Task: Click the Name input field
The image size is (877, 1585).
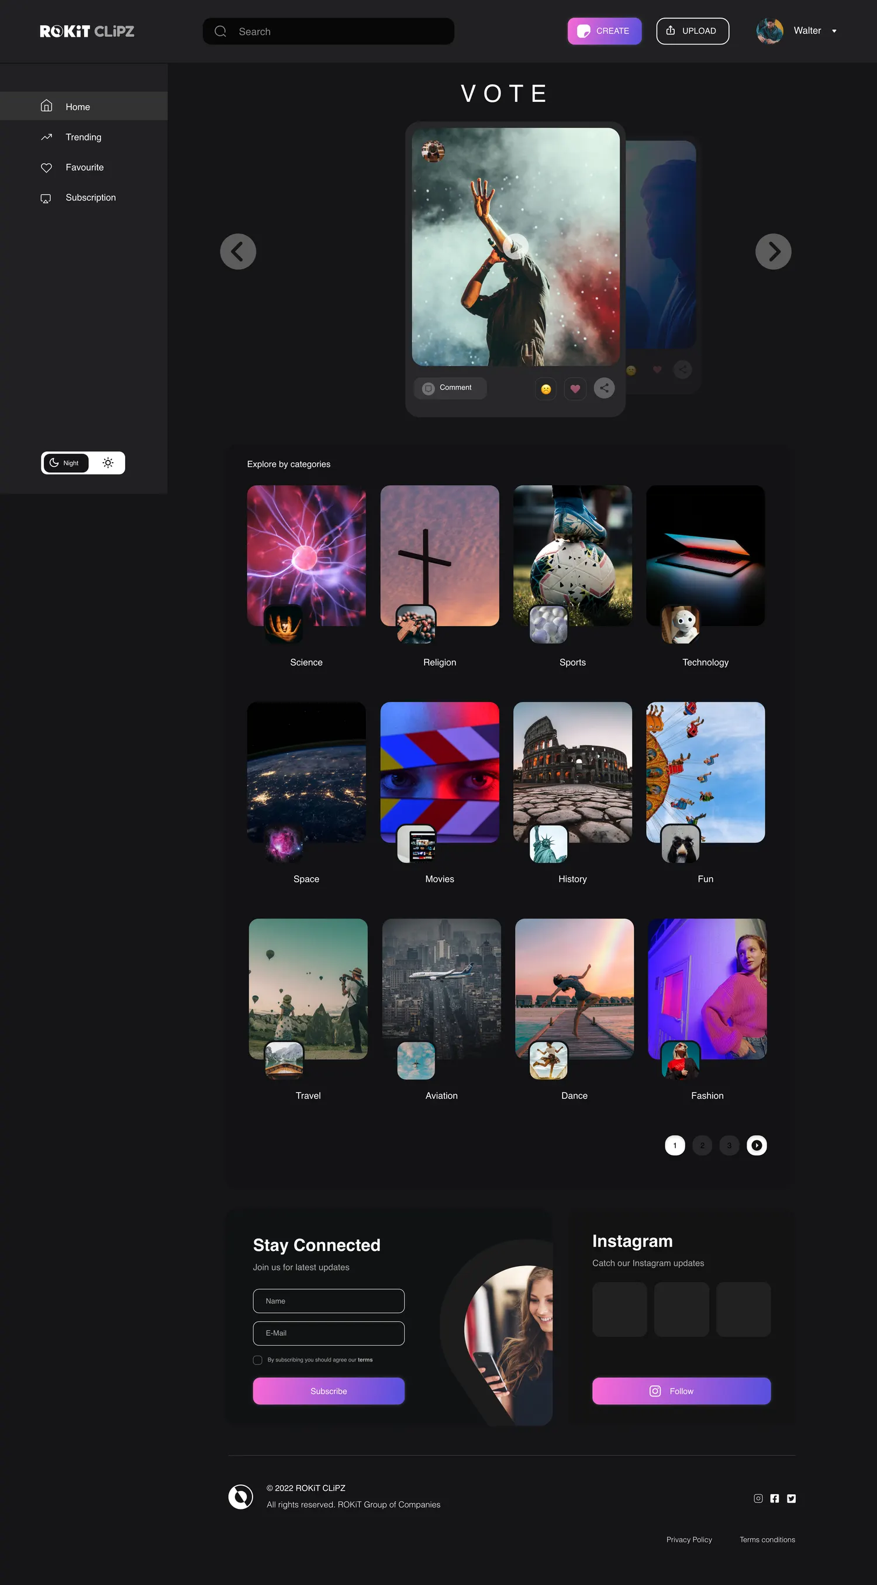Action: [329, 1301]
